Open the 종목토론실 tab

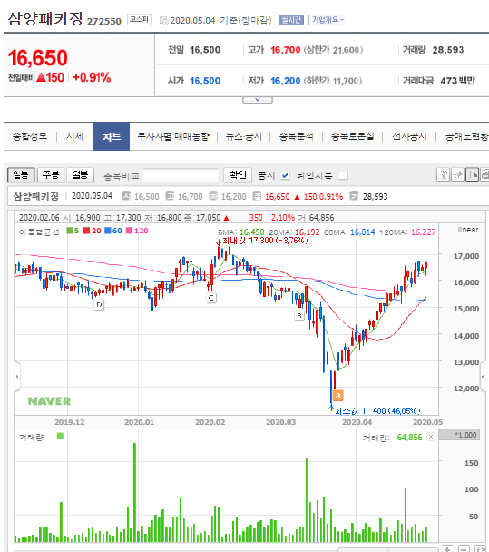click(x=353, y=136)
